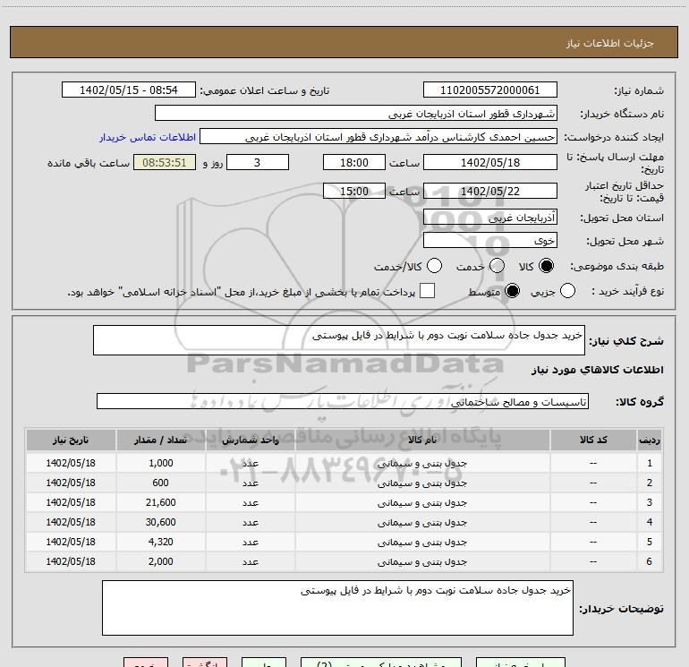Image resolution: width=689 pixels, height=667 pixels.
Task: Choose the جزیی purchase type radio
Action: [x=567, y=291]
